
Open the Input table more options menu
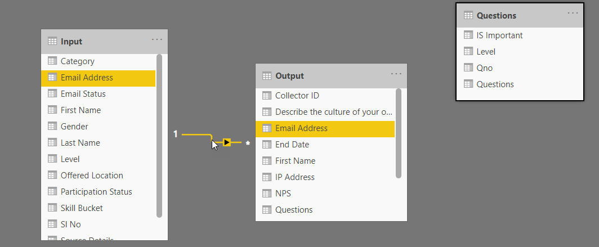(157, 39)
